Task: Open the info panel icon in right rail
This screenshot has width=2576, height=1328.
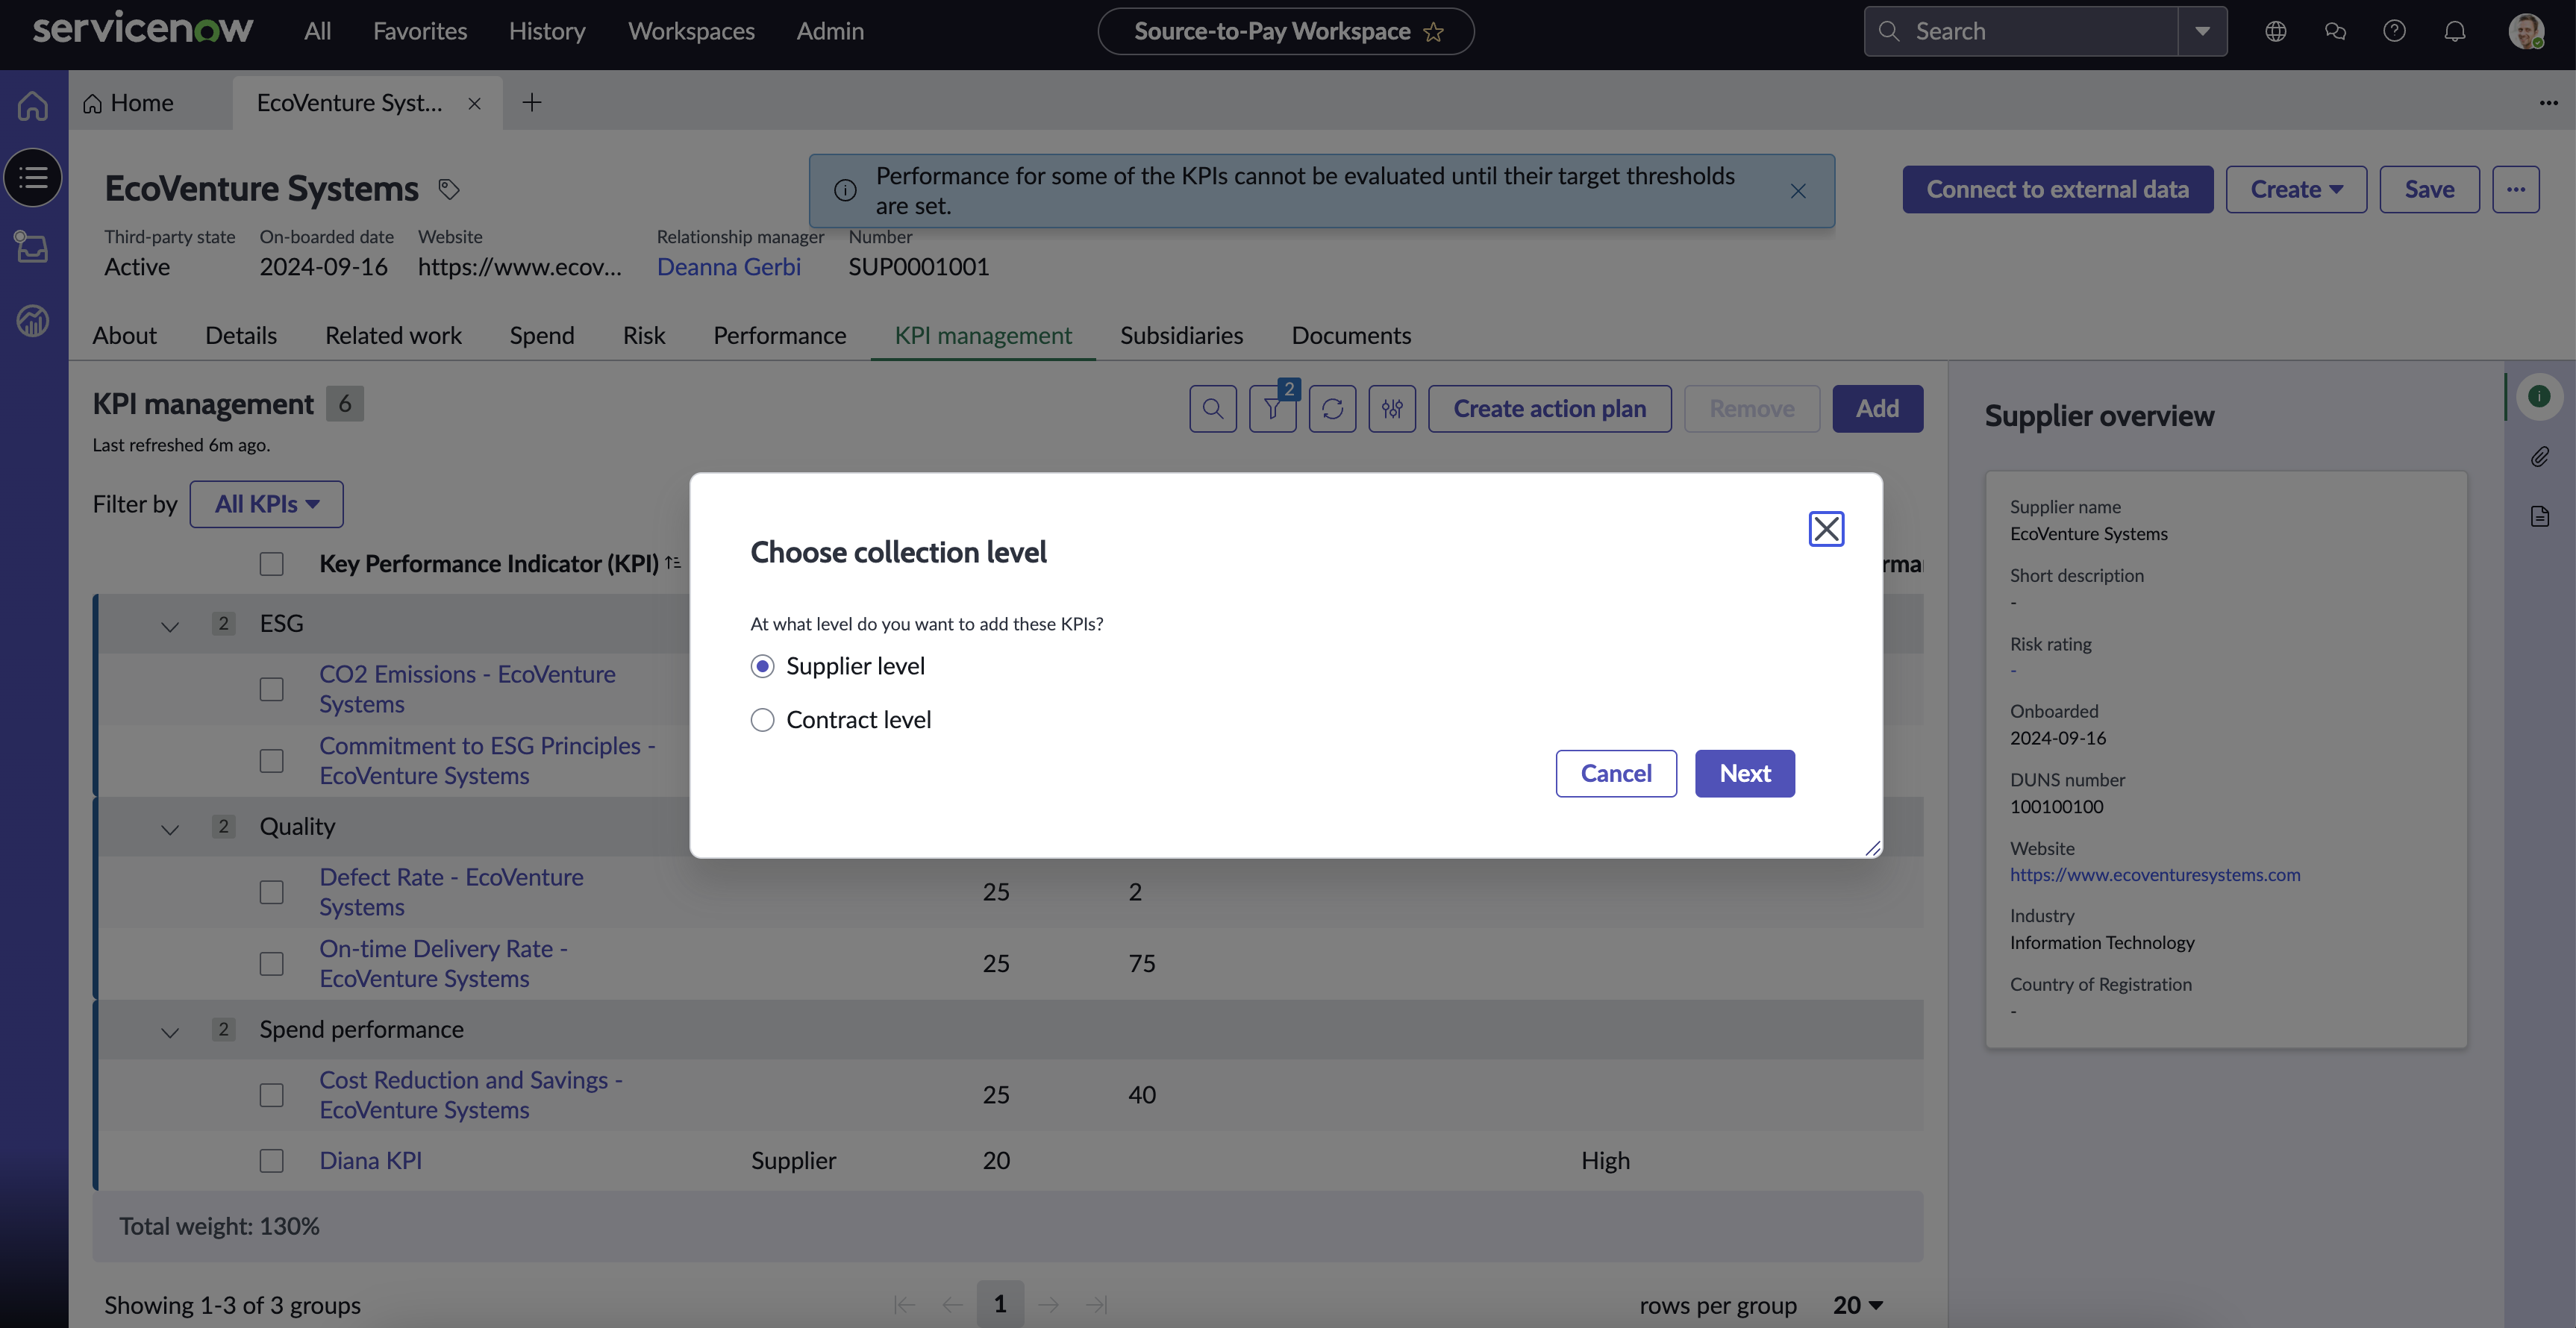Action: (x=2539, y=397)
